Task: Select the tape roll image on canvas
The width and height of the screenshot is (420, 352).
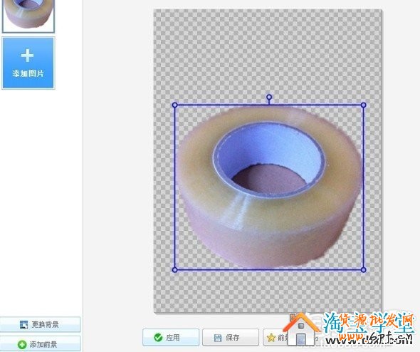Action: tap(269, 187)
